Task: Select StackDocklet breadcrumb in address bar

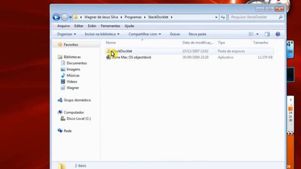Action: click(158, 17)
